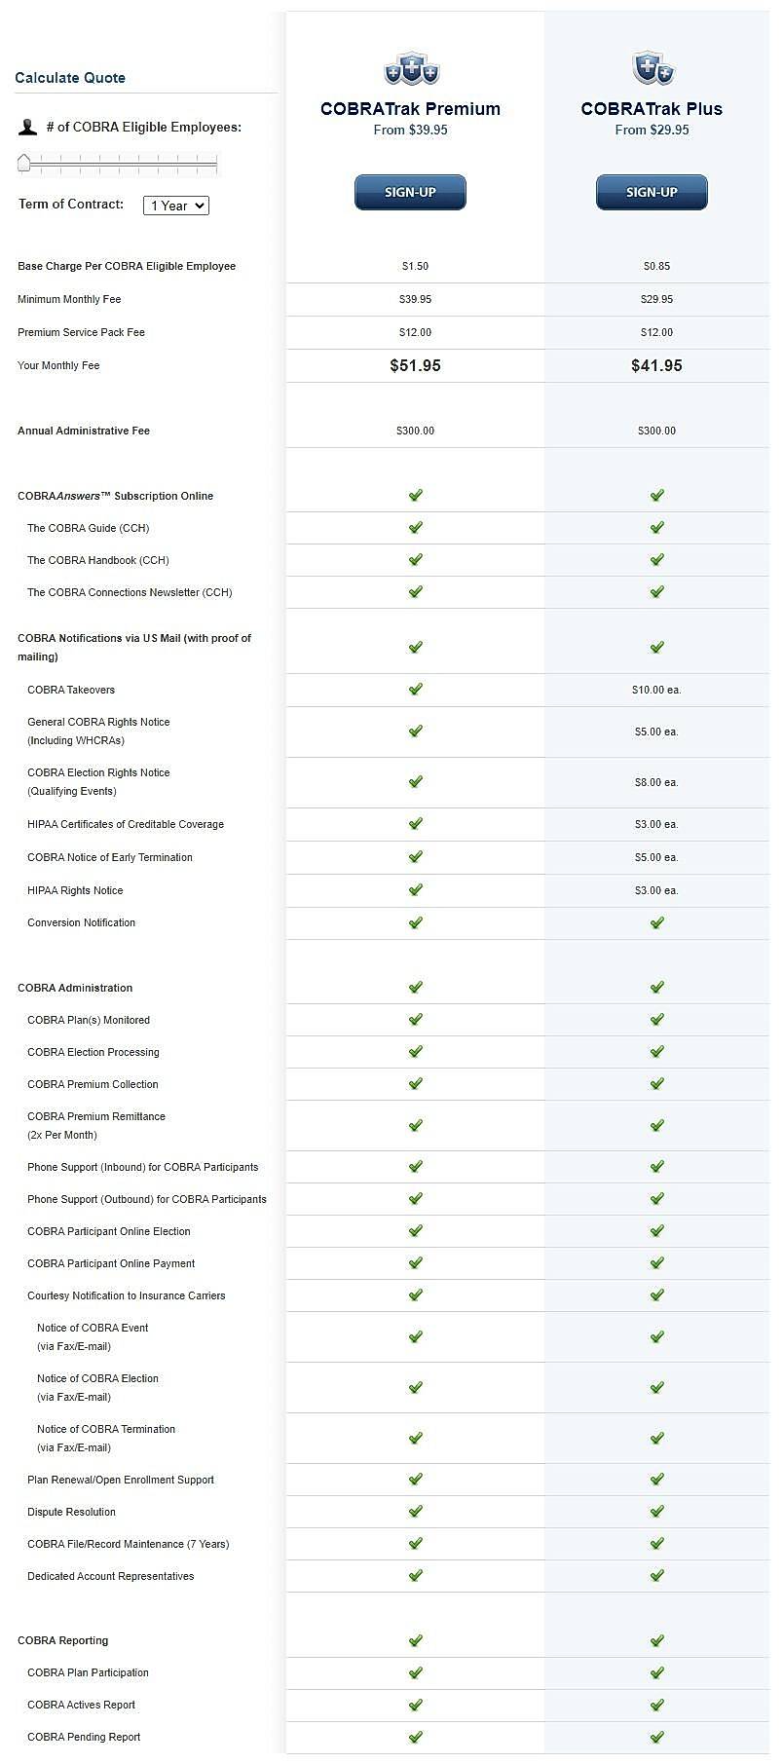This screenshot has width=783, height=1764.
Task: Click Premium checkmark for COBRA Takeovers
Action: [x=415, y=689]
